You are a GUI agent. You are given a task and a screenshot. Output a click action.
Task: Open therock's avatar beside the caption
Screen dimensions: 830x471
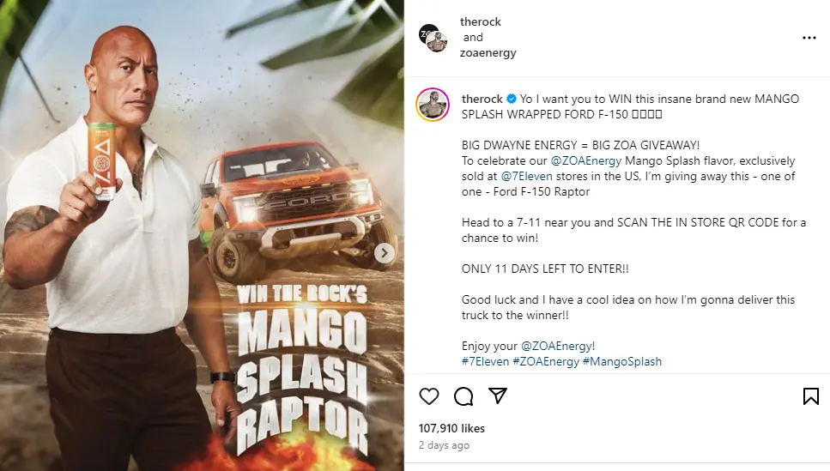coord(433,105)
